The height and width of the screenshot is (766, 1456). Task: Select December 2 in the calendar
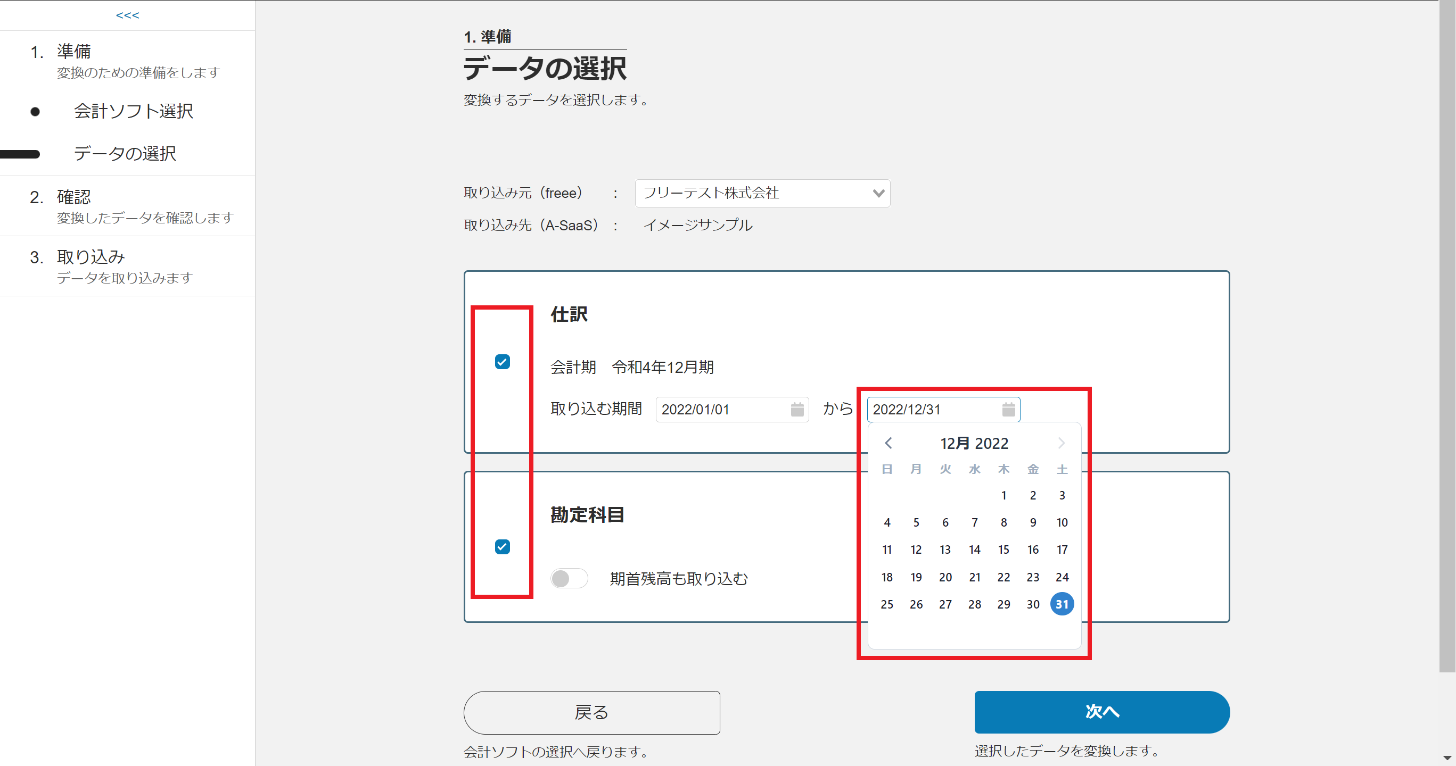coord(1033,495)
